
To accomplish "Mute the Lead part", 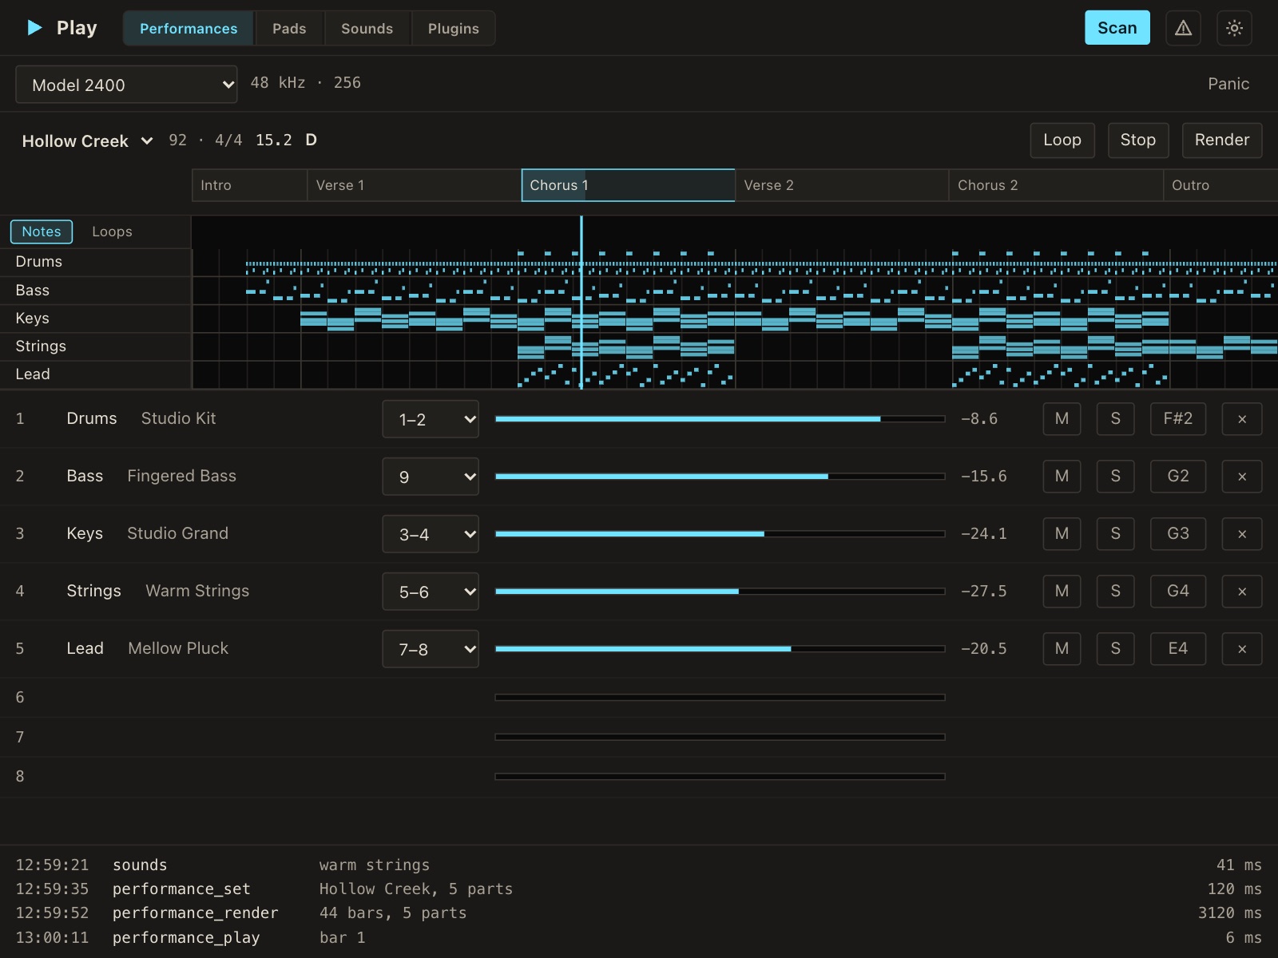I will [1062, 649].
